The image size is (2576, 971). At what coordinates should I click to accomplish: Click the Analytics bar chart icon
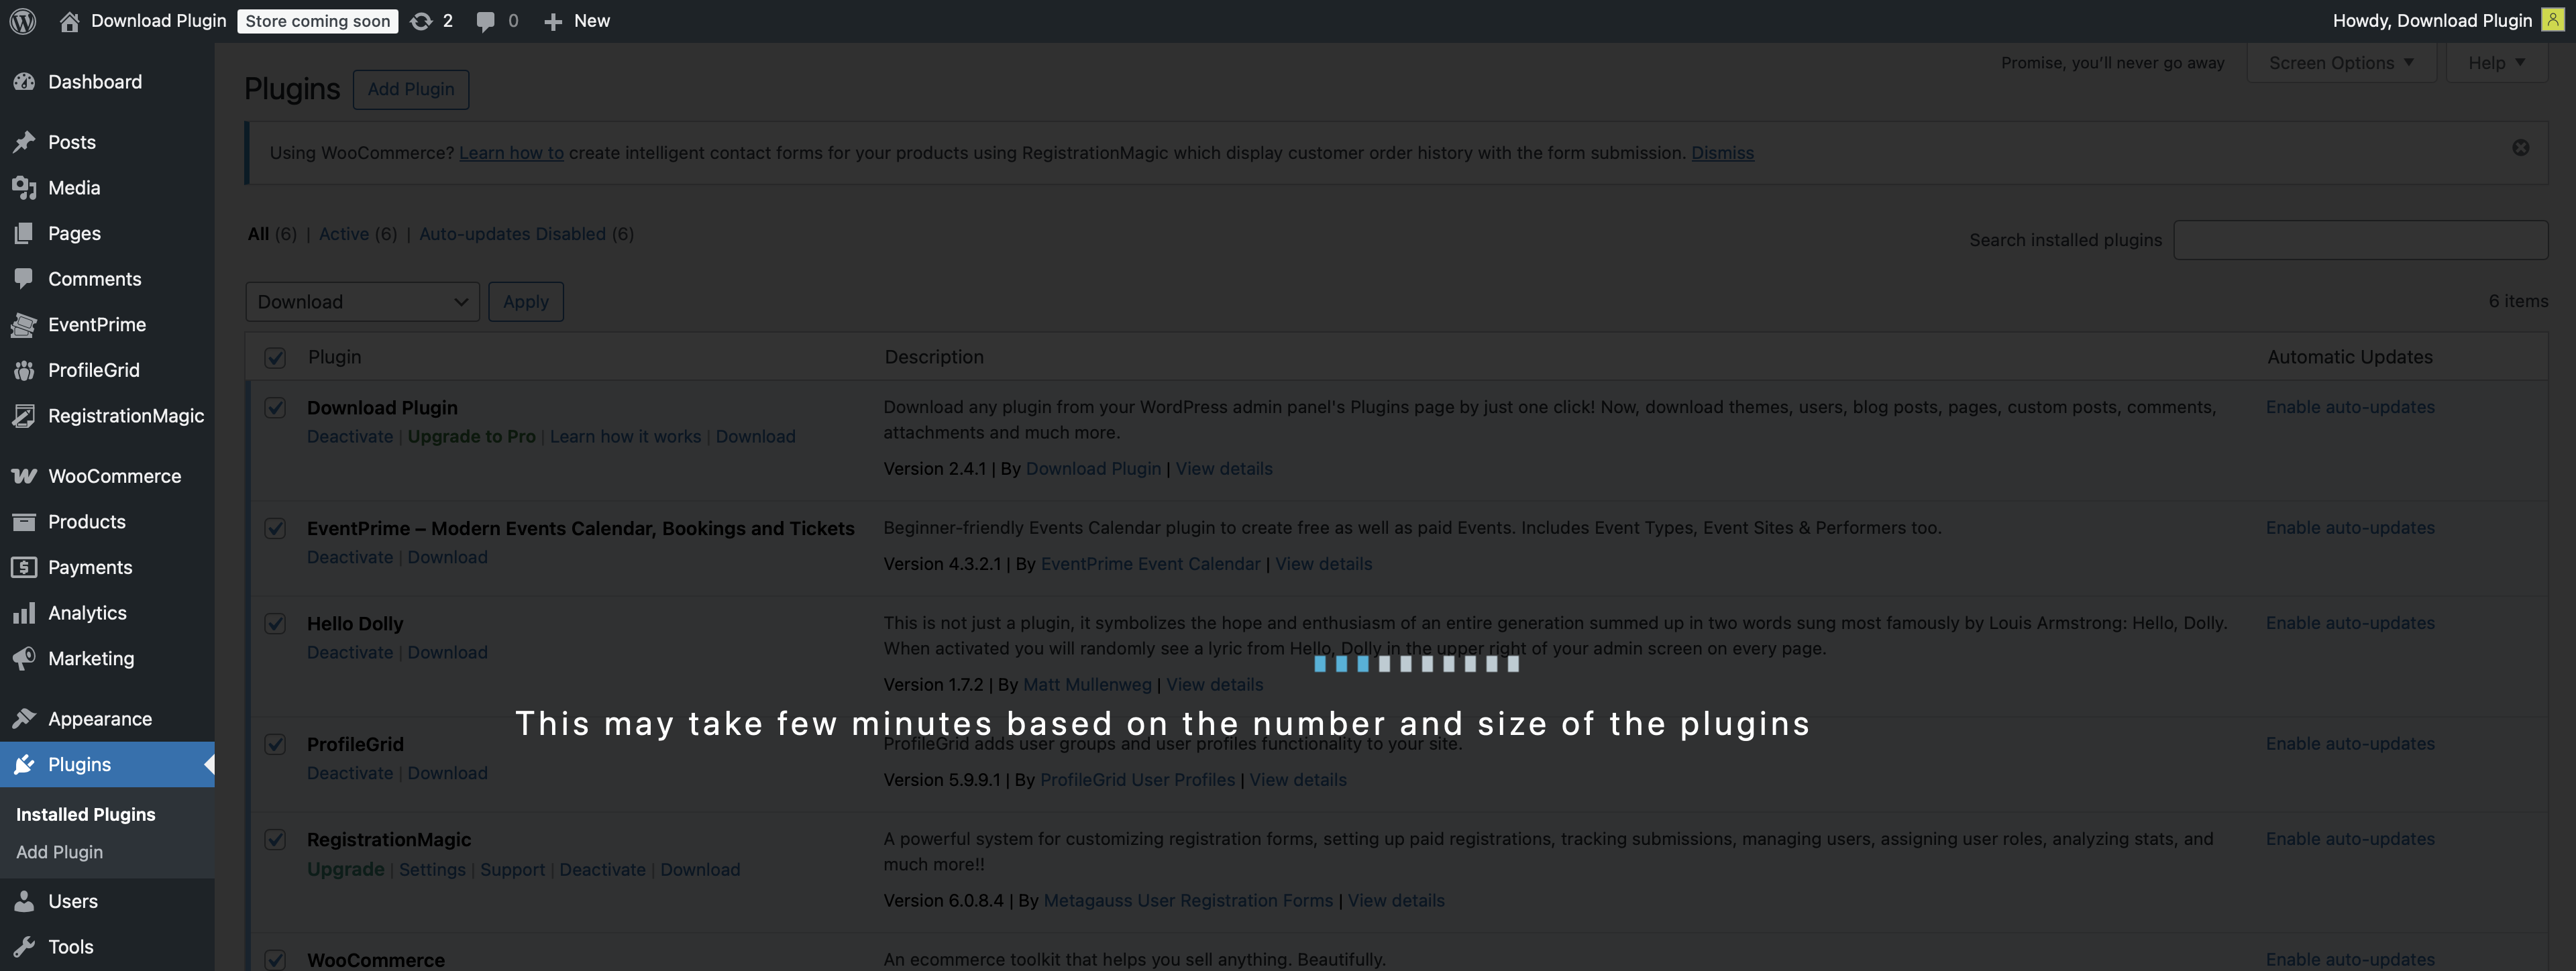point(24,613)
